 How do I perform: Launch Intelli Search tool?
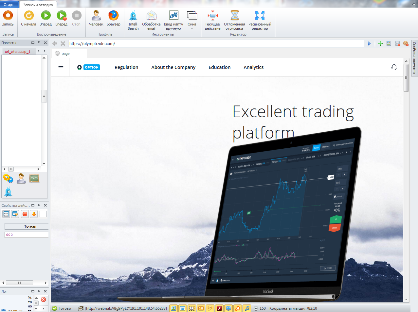133,20
